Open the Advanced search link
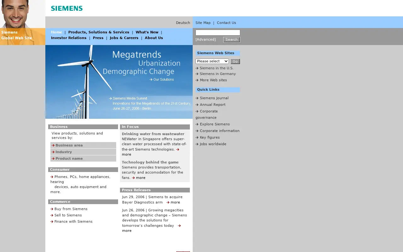This screenshot has height=252, width=403. [x=206, y=40]
